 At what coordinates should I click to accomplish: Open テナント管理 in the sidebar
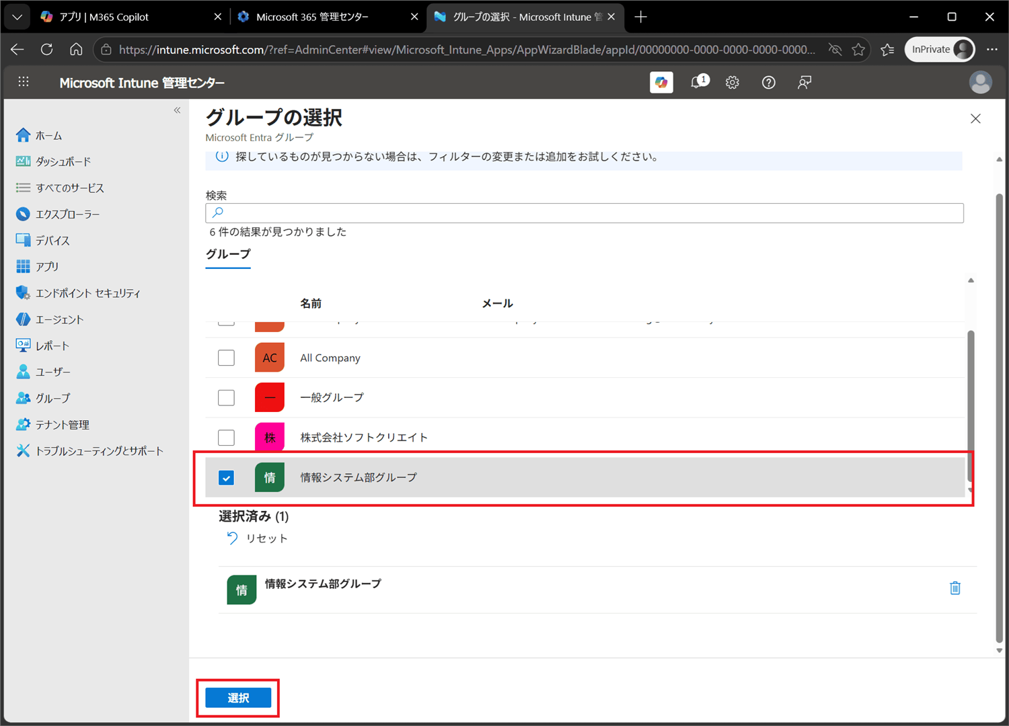pos(62,425)
